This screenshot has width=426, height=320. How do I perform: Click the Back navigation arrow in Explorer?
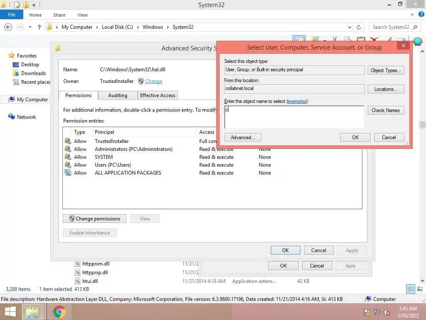coord(8,27)
